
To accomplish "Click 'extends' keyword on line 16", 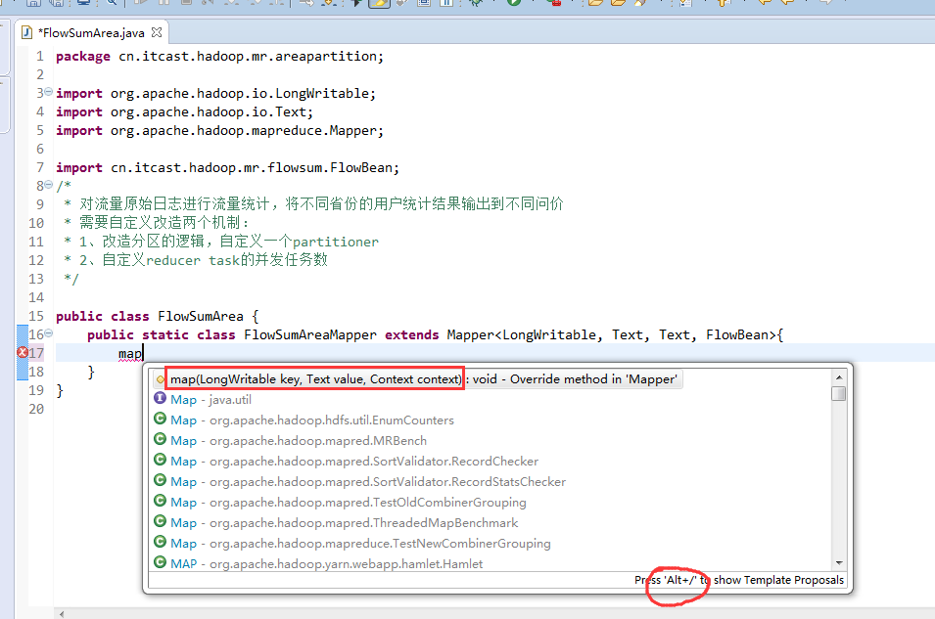I will [x=411, y=334].
